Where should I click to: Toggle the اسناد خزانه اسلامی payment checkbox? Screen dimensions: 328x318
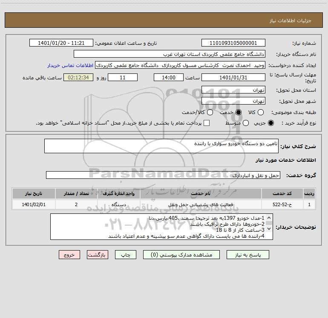coord(207,123)
